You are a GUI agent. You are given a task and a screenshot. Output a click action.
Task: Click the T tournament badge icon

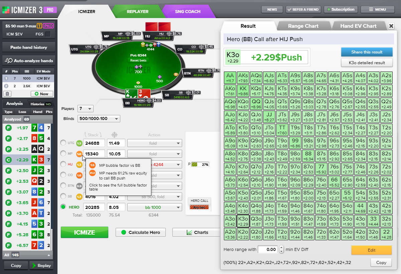[x=40, y=26]
